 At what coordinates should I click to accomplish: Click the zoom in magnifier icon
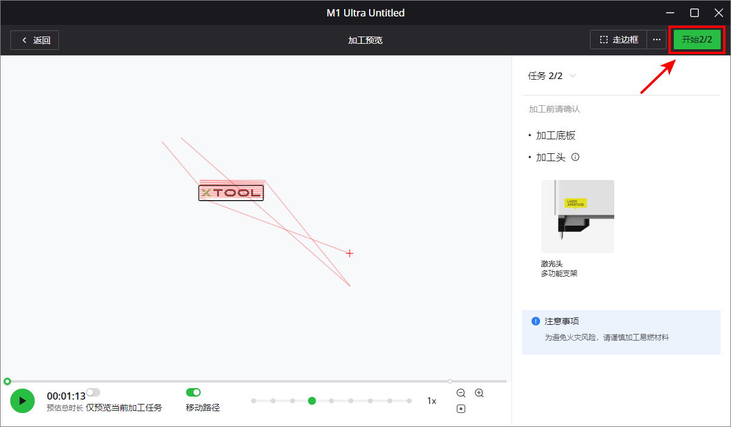(479, 394)
